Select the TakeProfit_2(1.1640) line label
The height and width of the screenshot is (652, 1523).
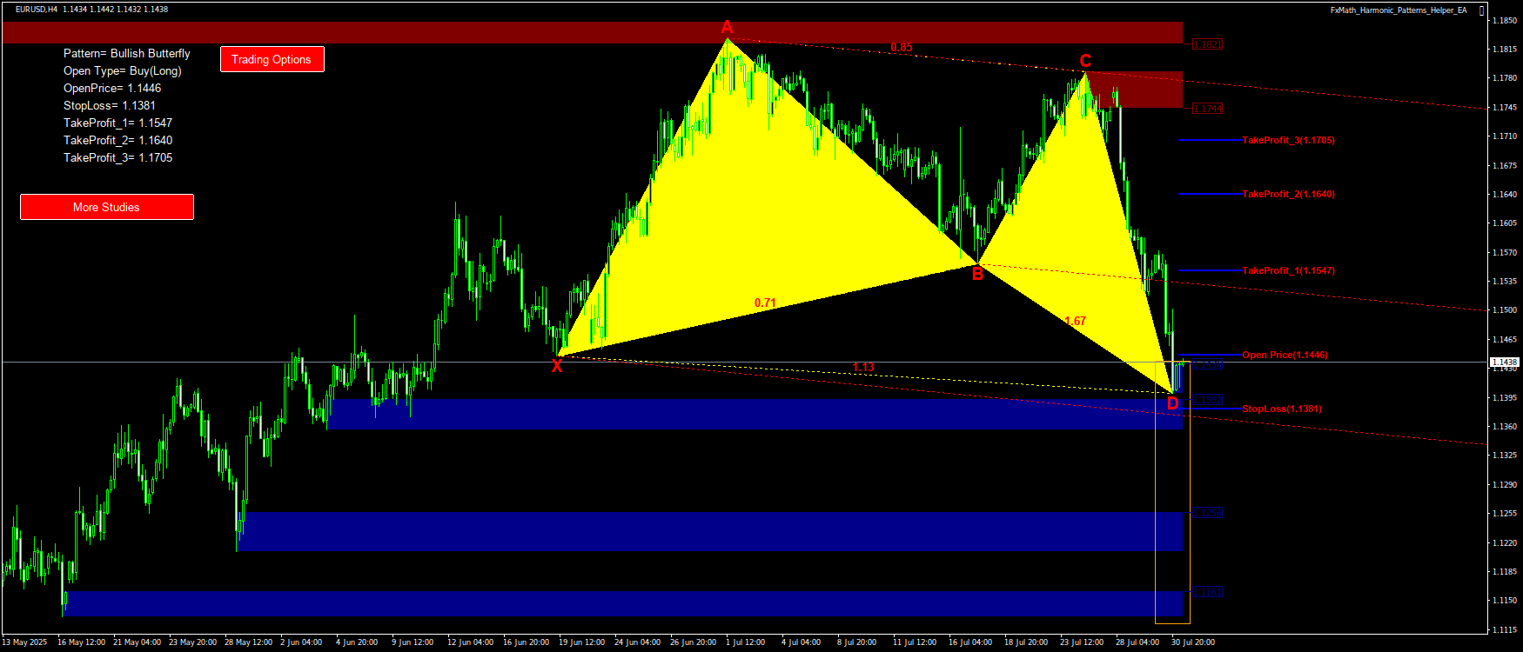tap(1288, 194)
